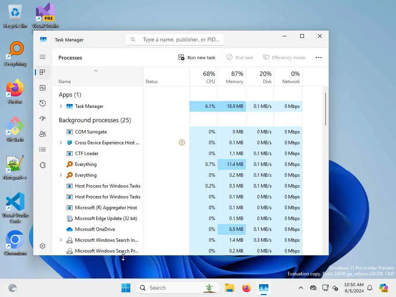Expand the second Everything process row

pos(61,175)
